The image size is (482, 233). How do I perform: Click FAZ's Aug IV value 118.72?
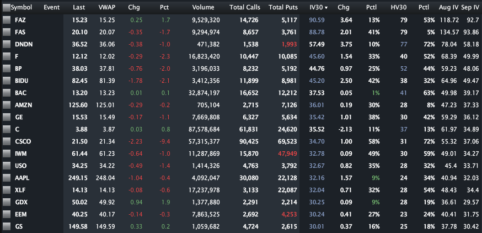449,20
